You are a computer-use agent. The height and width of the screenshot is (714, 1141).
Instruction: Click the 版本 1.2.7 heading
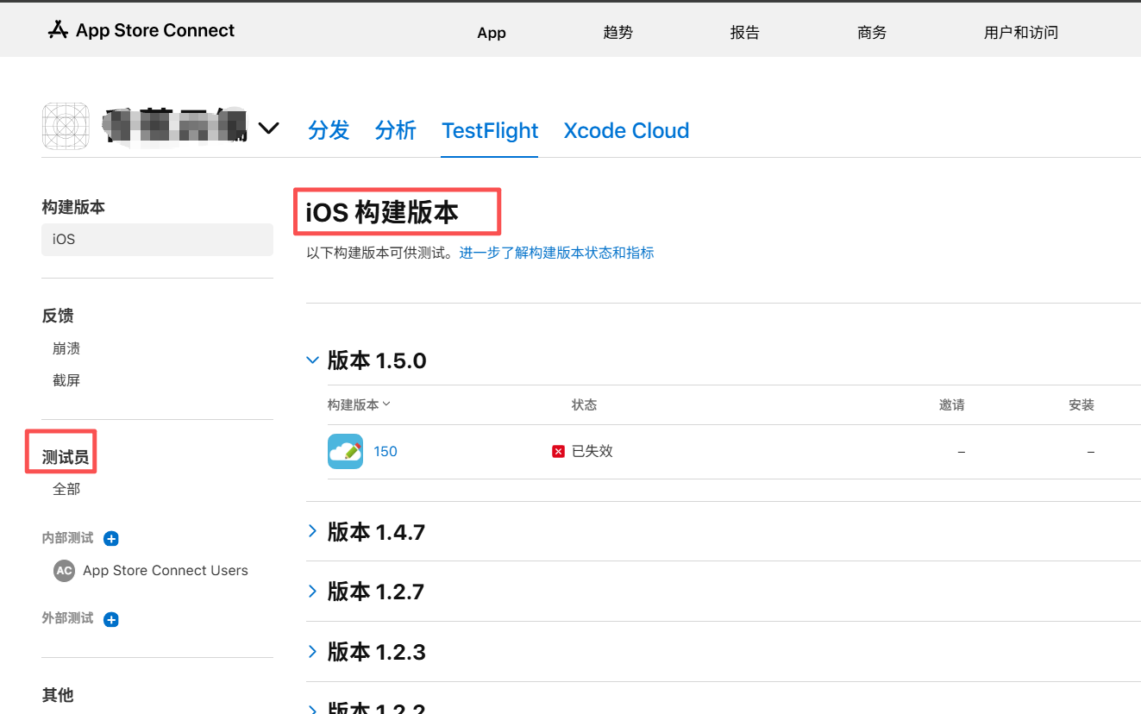(x=376, y=592)
